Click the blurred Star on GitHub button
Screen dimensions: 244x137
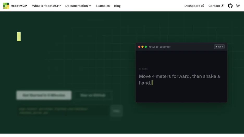[x=93, y=95]
